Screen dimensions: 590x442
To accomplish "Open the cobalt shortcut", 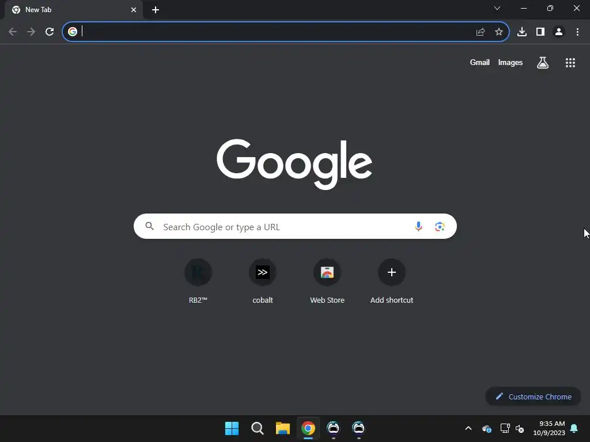I will click(263, 281).
